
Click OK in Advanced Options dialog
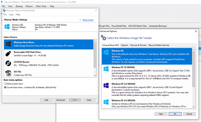pos(175,114)
